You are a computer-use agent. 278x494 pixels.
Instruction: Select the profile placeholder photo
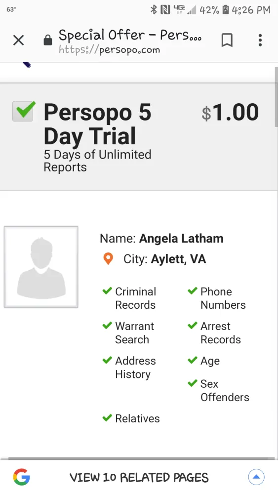click(x=41, y=267)
